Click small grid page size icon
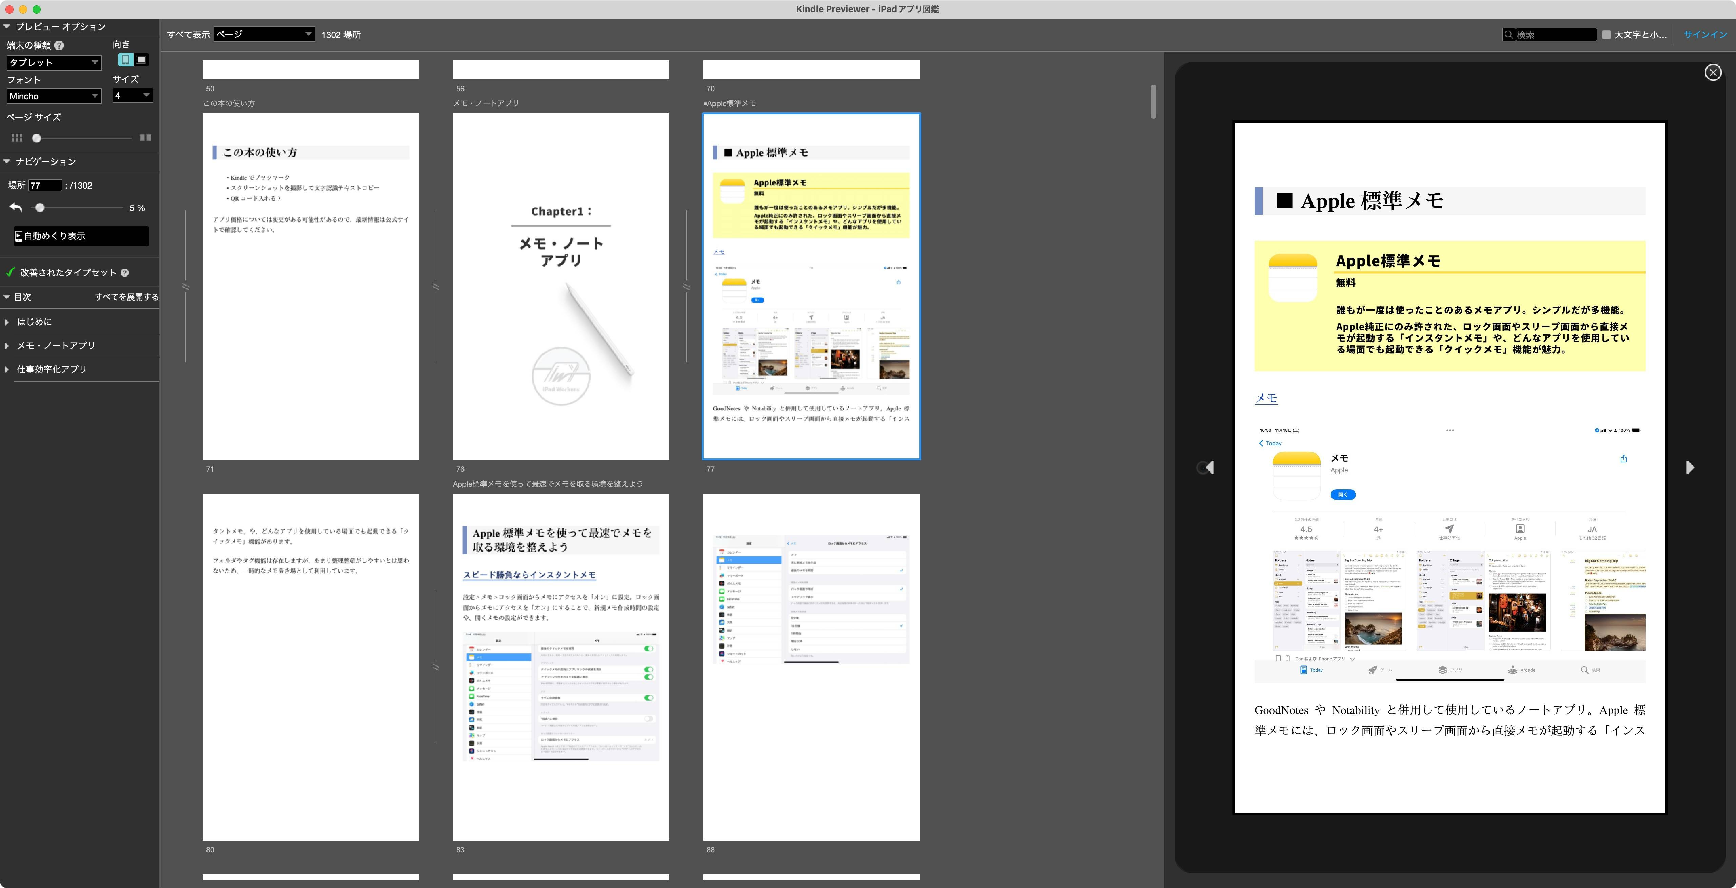Image resolution: width=1736 pixels, height=888 pixels. [17, 138]
